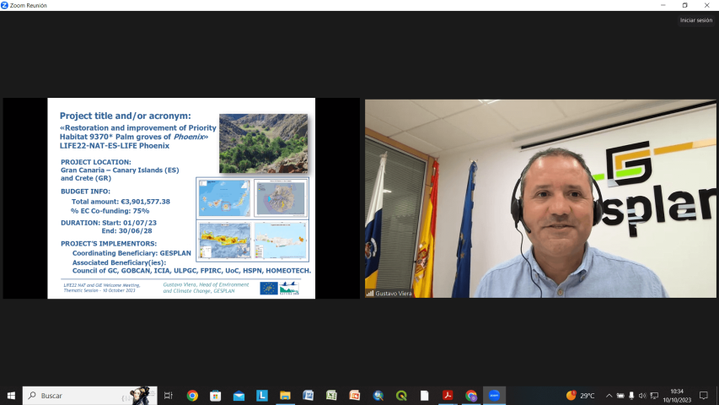The image size is (719, 405).
Task: Minimize the Zoom Reunión window
Action: (x=663, y=6)
